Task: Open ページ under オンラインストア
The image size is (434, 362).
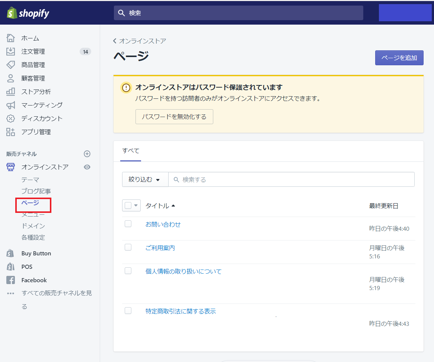Action: pyautogui.click(x=30, y=203)
